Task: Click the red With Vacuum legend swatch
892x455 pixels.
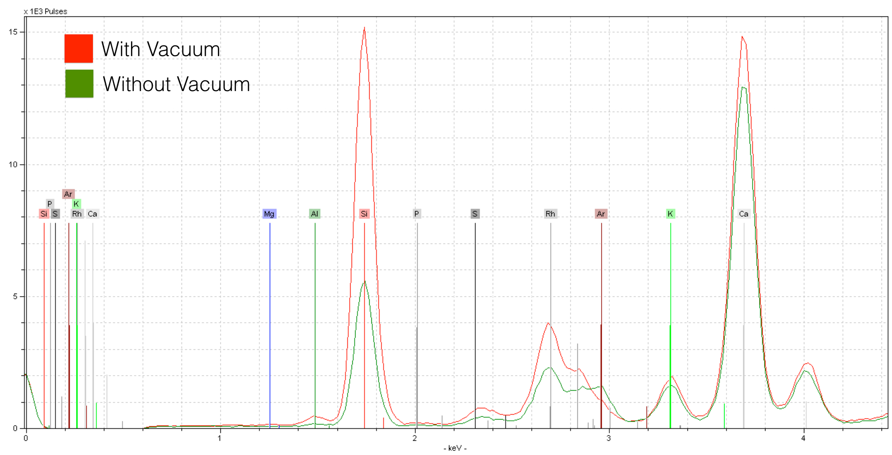Action: [x=79, y=48]
